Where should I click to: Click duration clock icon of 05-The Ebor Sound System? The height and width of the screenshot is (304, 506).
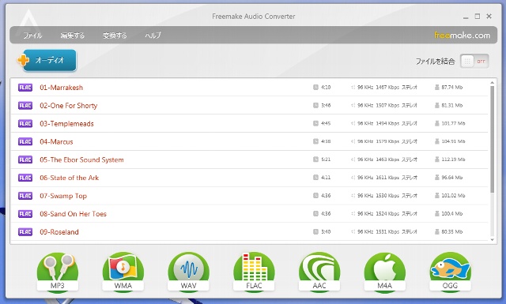tap(315, 160)
